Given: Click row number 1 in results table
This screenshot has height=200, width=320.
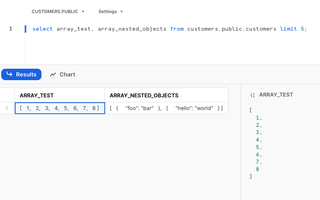Looking at the screenshot, I should 7,108.
